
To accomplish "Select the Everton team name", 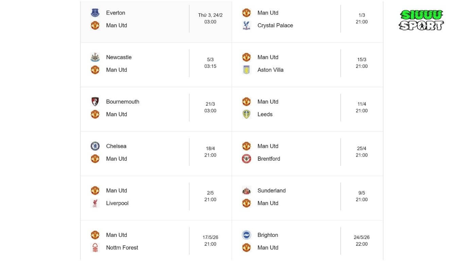I will pos(115,13).
